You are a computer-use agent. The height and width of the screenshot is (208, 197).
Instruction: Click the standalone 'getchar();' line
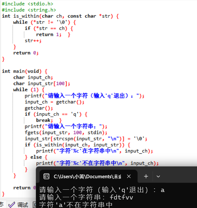[39, 108]
